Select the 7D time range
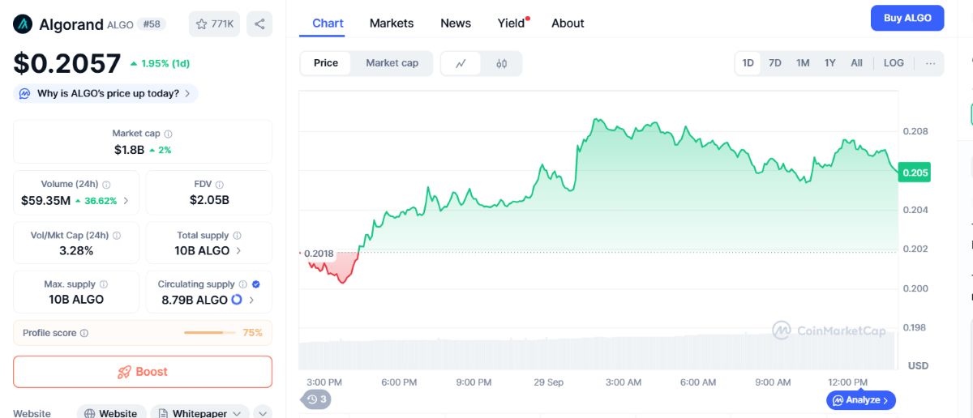Image resolution: width=973 pixels, height=418 pixels. point(775,63)
